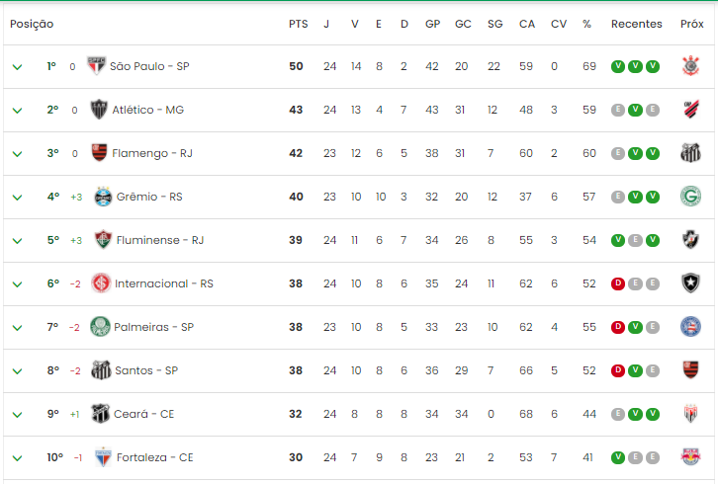The width and height of the screenshot is (718, 484).
Task: Click Goiás next-opponent crest in Grêmio row
Action: 690,197
